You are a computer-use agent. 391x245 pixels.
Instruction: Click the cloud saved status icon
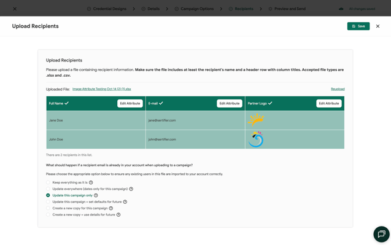[x=341, y=9]
